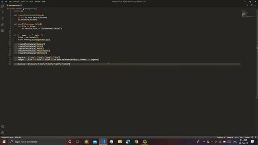258x145 pixels.
Task: Click the createIfNotExists('Images') line
Action: [x=31, y=44]
